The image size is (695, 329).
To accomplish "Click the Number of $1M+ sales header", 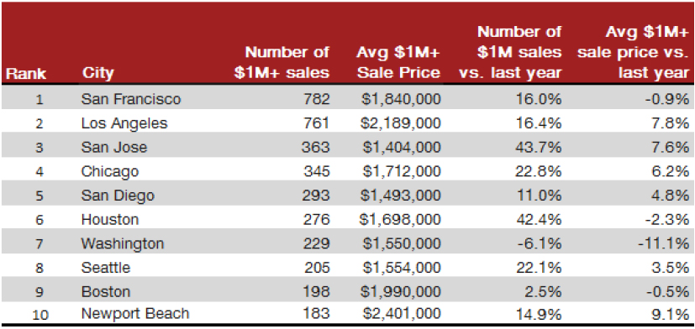I will [x=282, y=62].
